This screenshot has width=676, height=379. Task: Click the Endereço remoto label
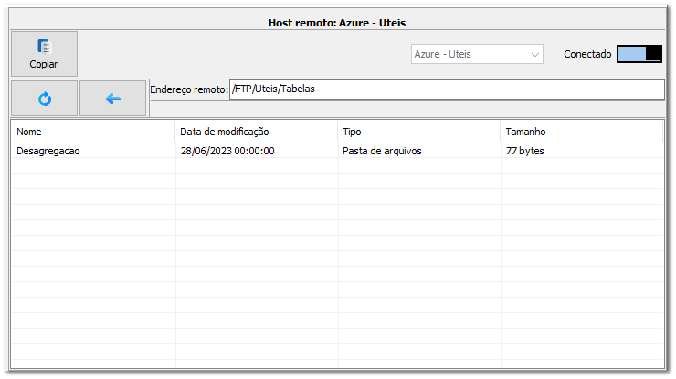(188, 90)
